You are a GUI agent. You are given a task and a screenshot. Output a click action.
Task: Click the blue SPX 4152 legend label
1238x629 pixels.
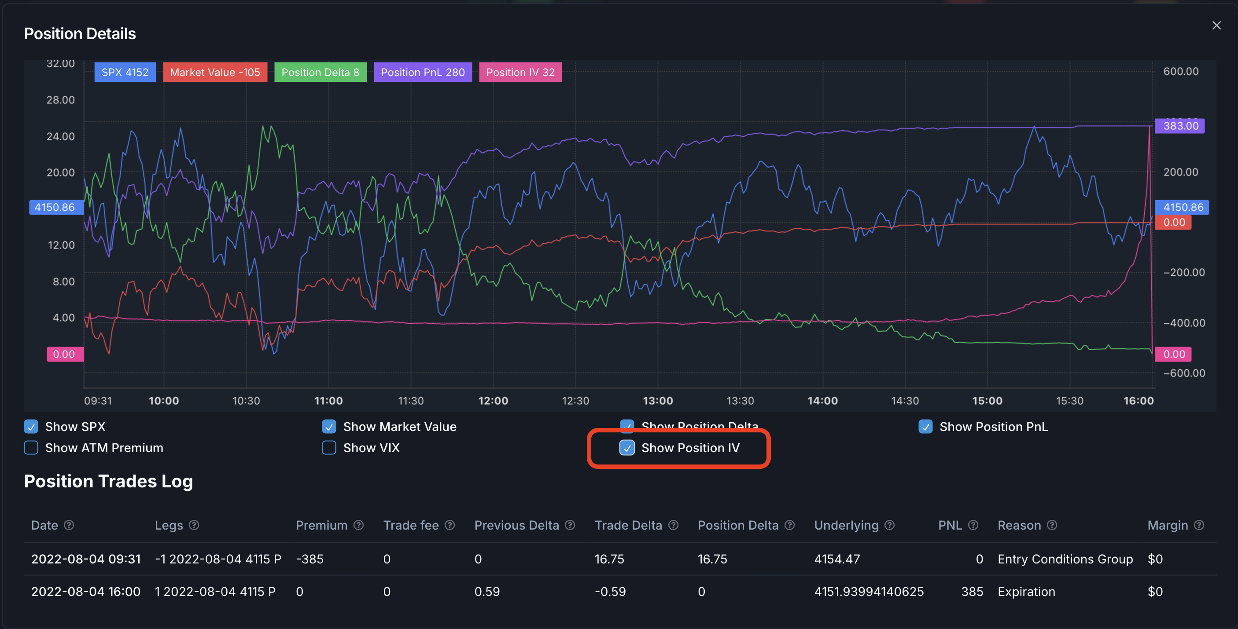tap(125, 72)
